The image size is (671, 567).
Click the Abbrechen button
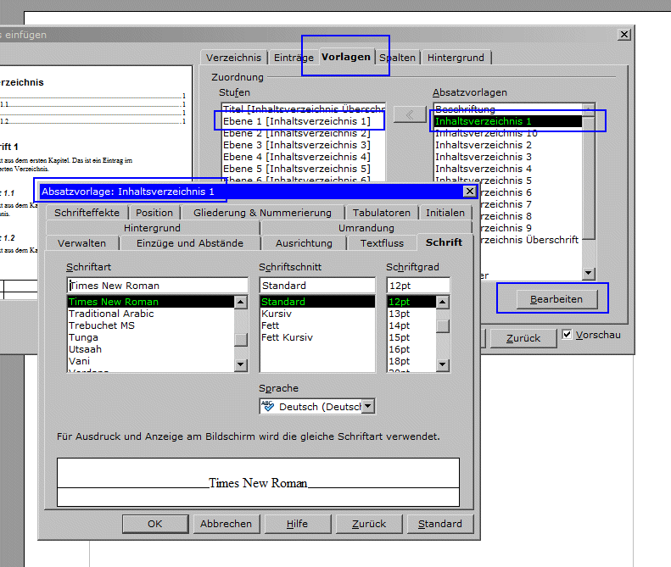point(226,524)
